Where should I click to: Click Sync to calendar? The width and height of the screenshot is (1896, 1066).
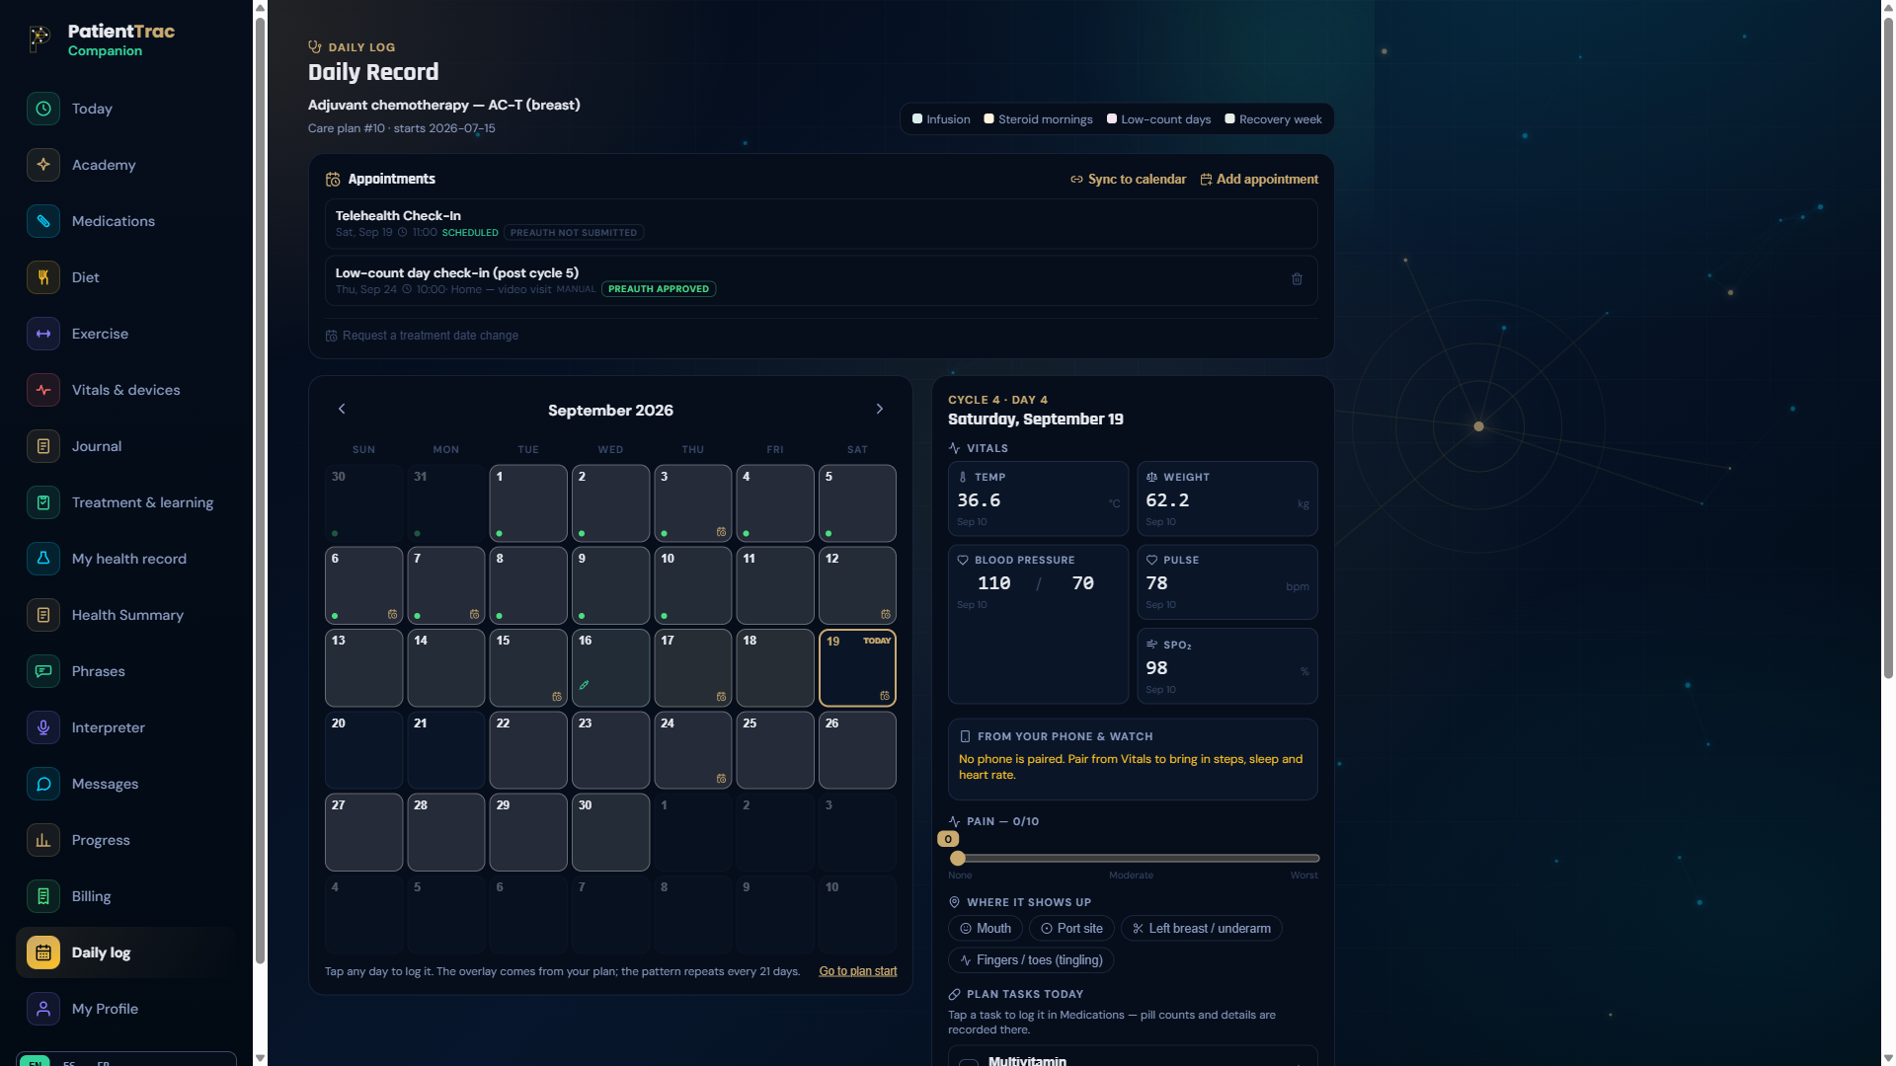[x=1128, y=180]
